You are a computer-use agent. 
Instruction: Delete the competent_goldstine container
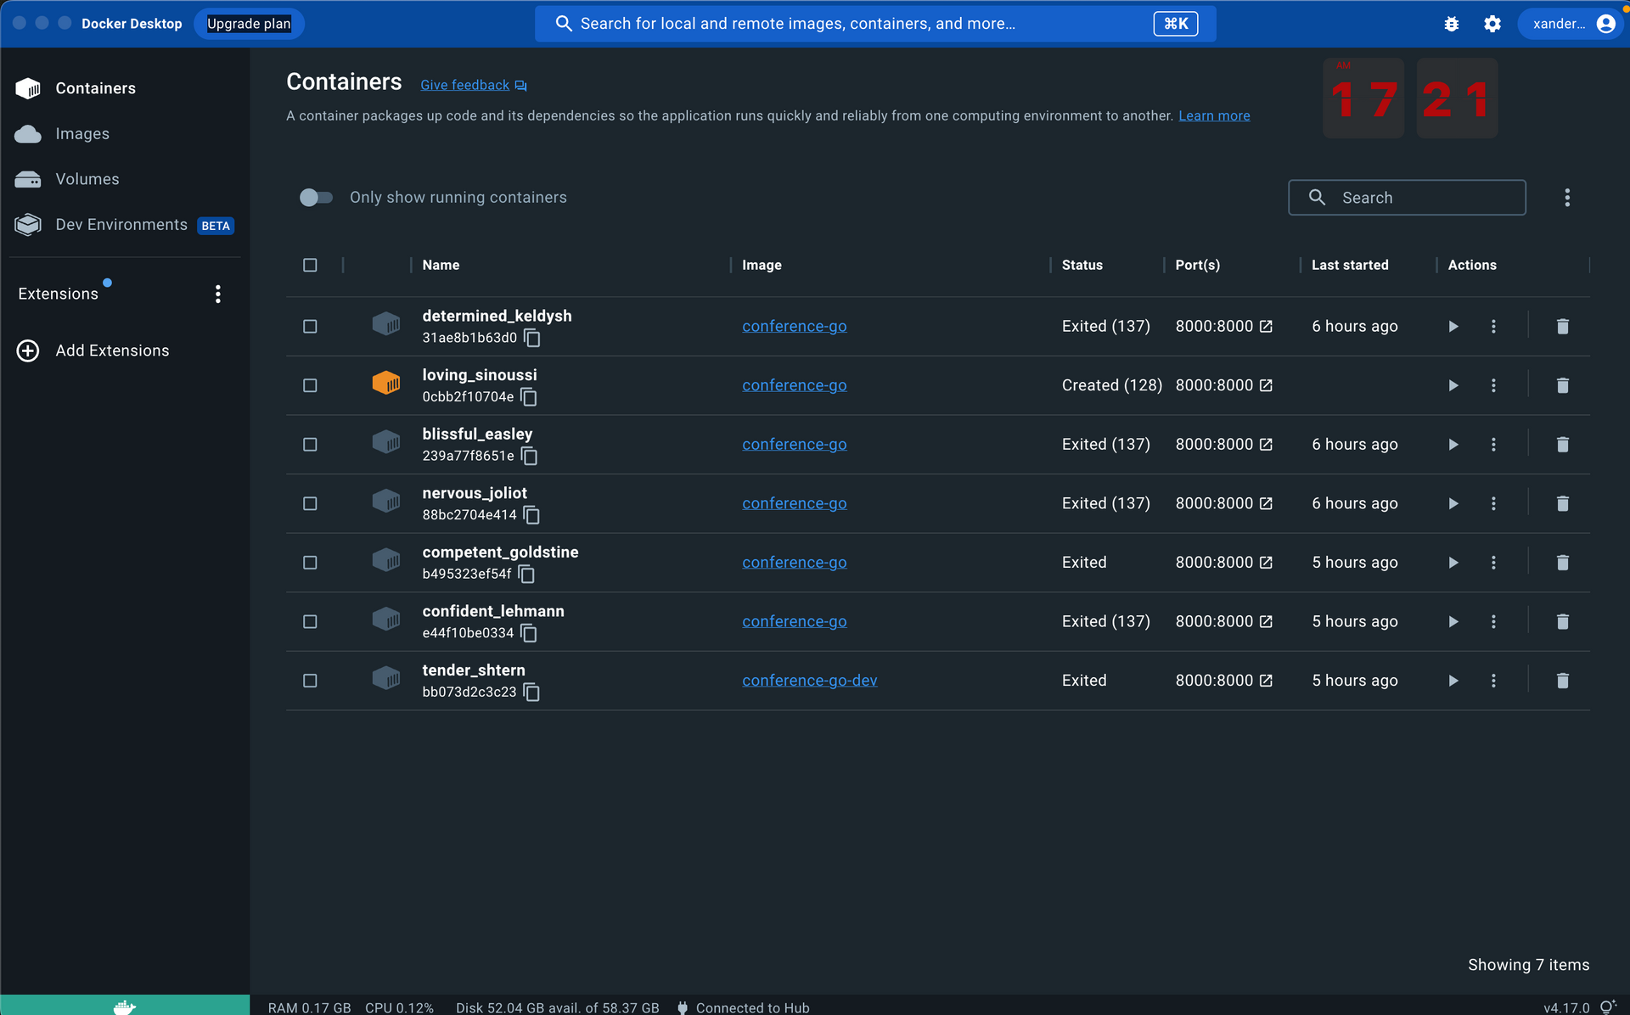1562,563
